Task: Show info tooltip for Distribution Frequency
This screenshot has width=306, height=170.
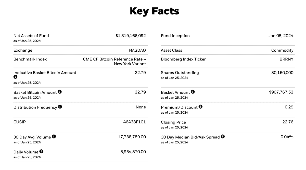Action: (x=60, y=107)
